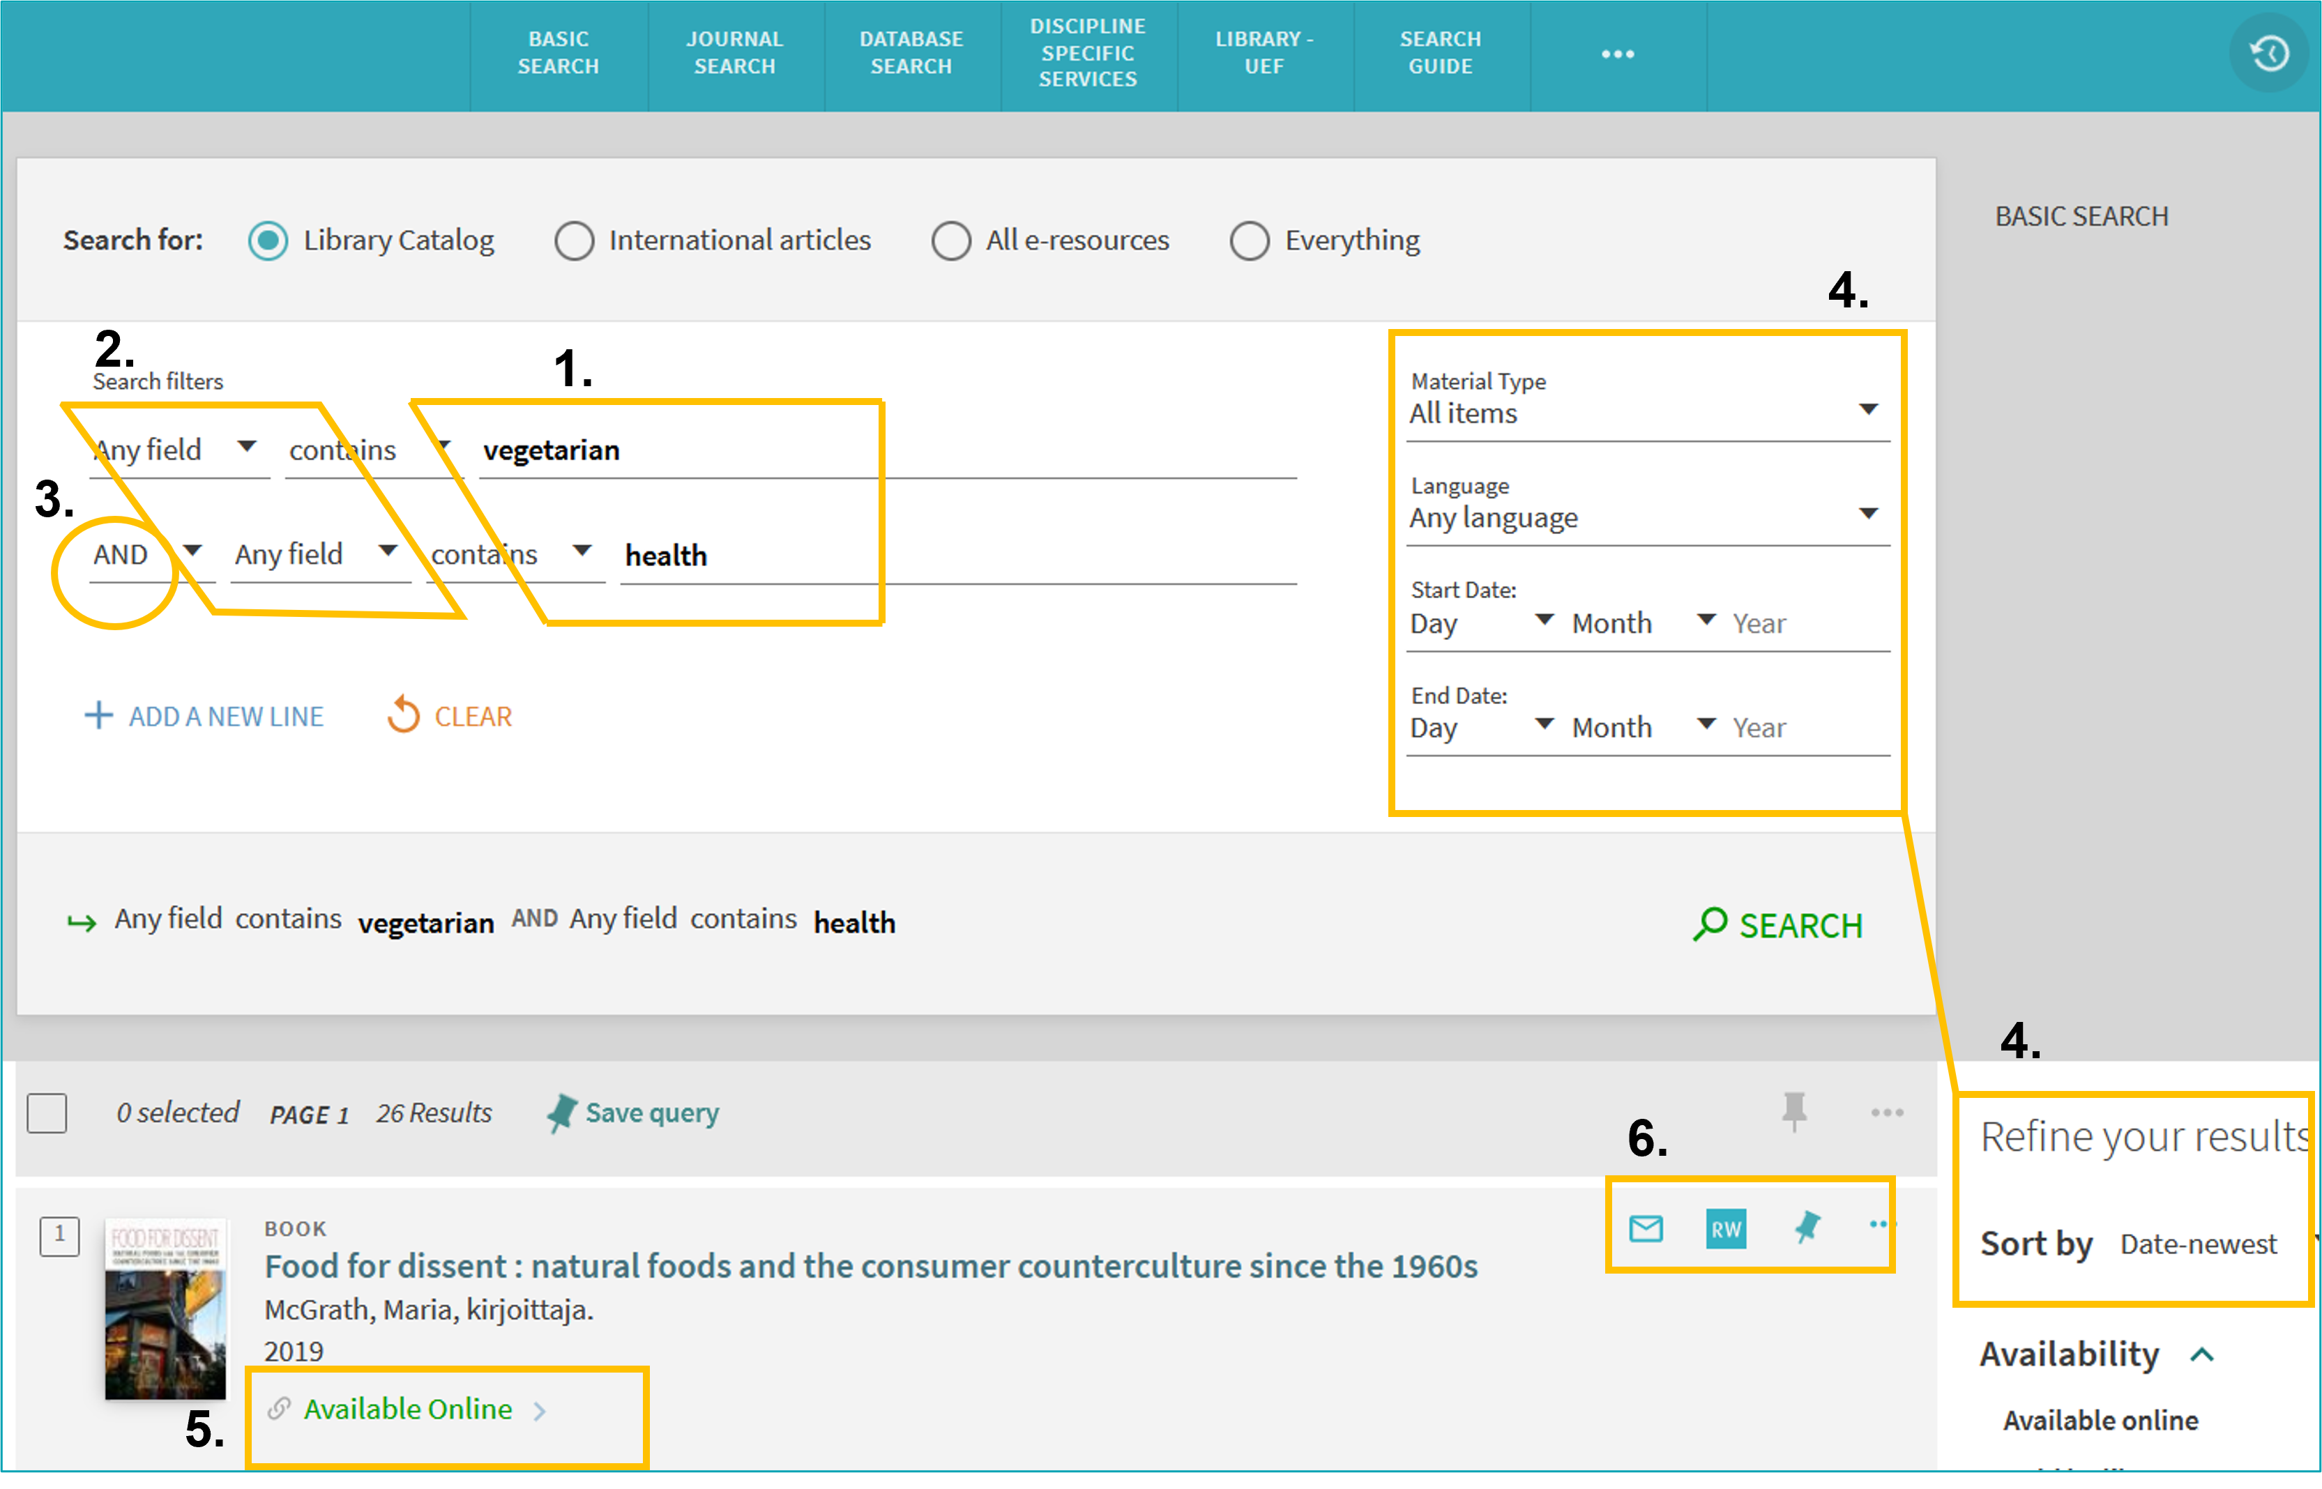Click the gray pin icon in results header
The width and height of the screenshot is (2322, 1489).
pyautogui.click(x=1794, y=1110)
